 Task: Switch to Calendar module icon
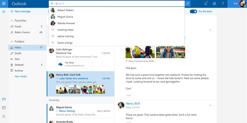pos(4,108)
